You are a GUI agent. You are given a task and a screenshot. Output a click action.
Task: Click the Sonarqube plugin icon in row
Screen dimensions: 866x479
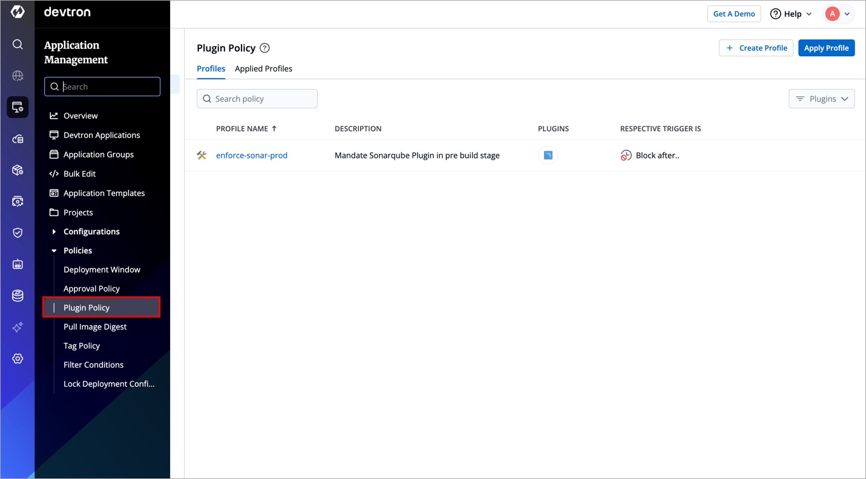point(548,155)
